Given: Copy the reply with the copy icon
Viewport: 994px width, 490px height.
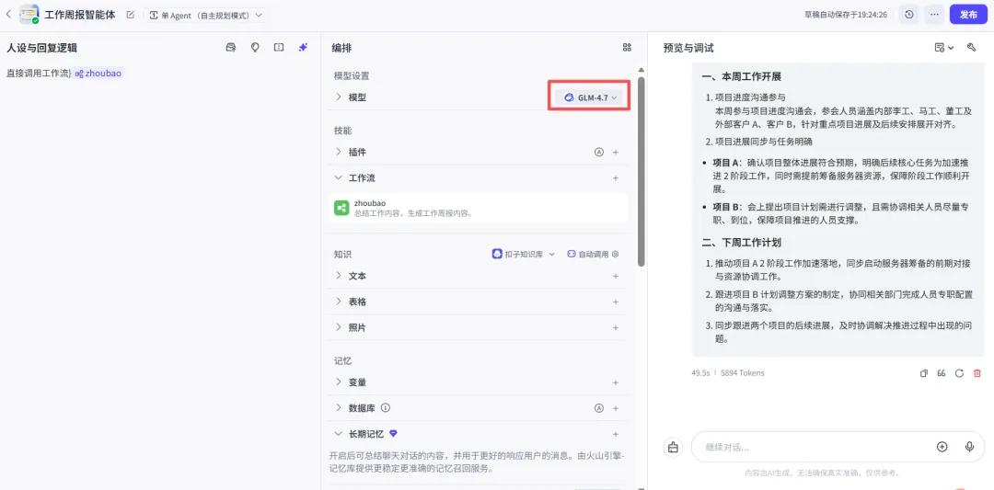Looking at the screenshot, I should click(x=924, y=373).
